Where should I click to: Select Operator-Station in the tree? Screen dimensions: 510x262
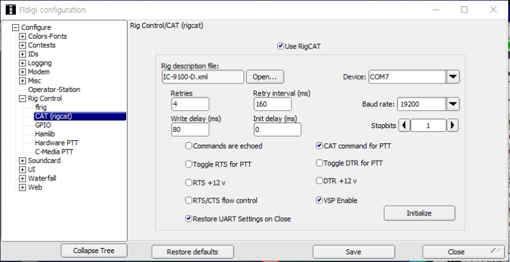[x=54, y=89]
